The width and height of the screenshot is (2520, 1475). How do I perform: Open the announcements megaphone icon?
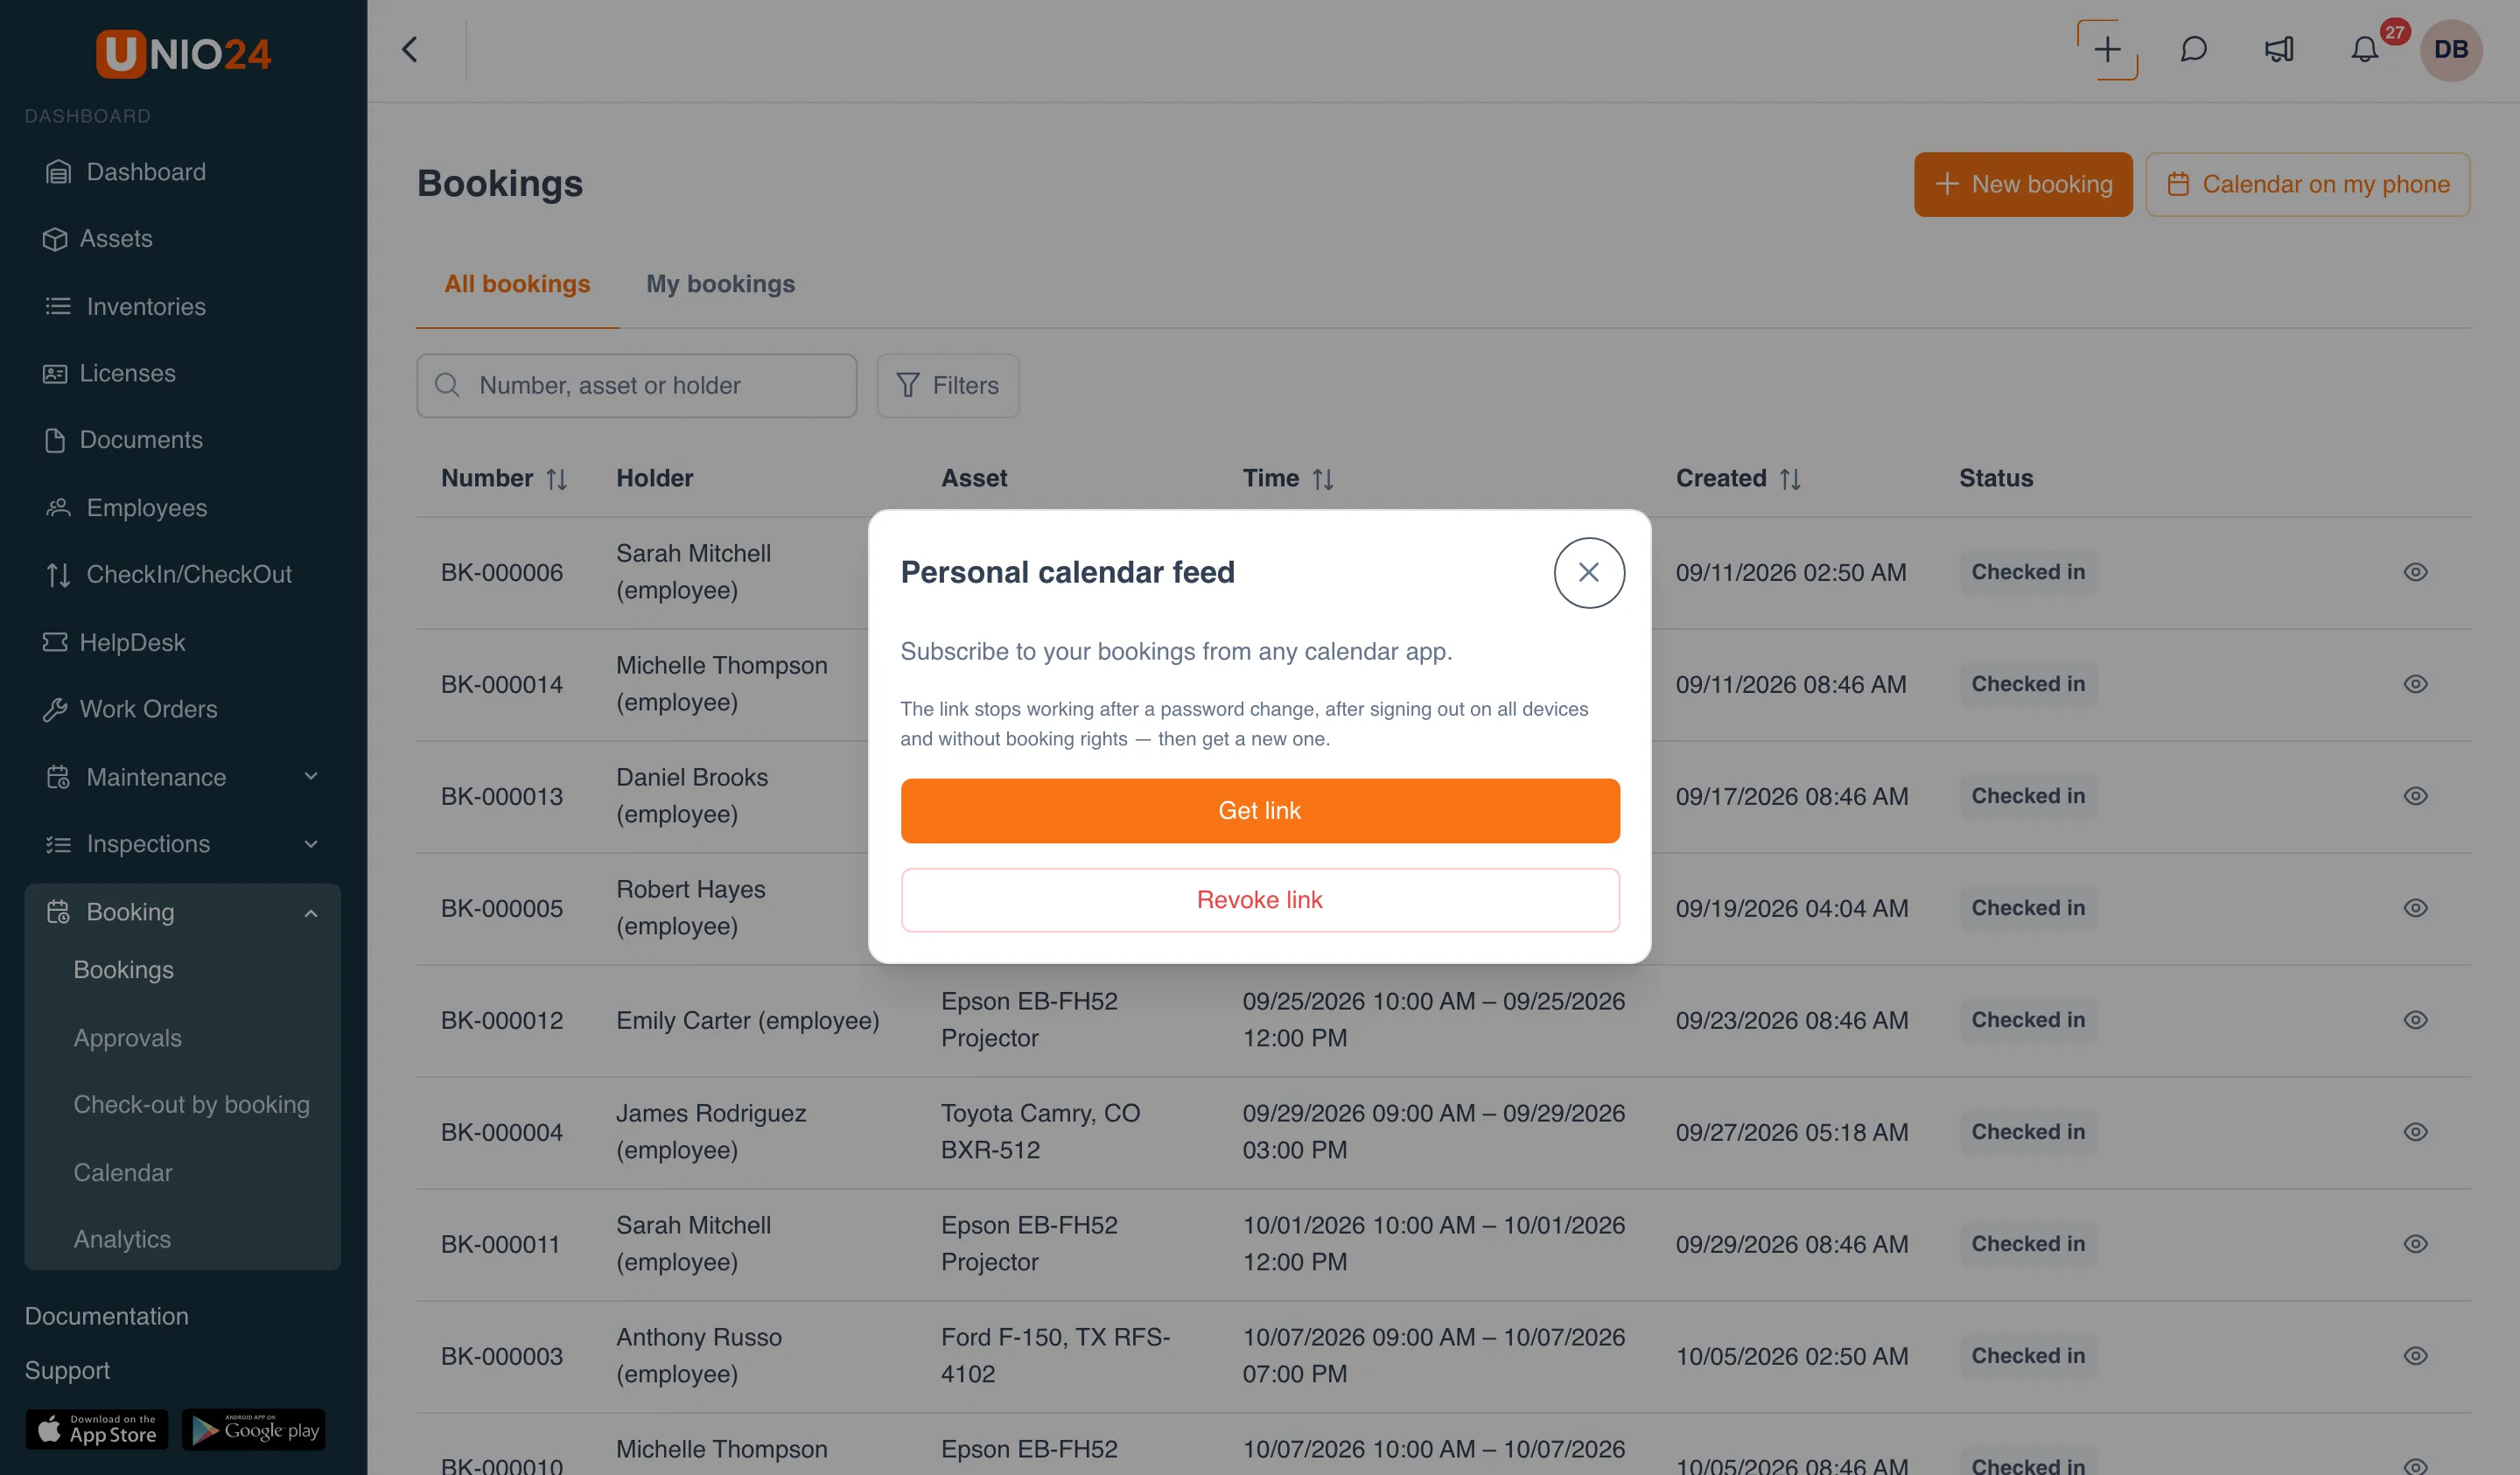(2279, 50)
